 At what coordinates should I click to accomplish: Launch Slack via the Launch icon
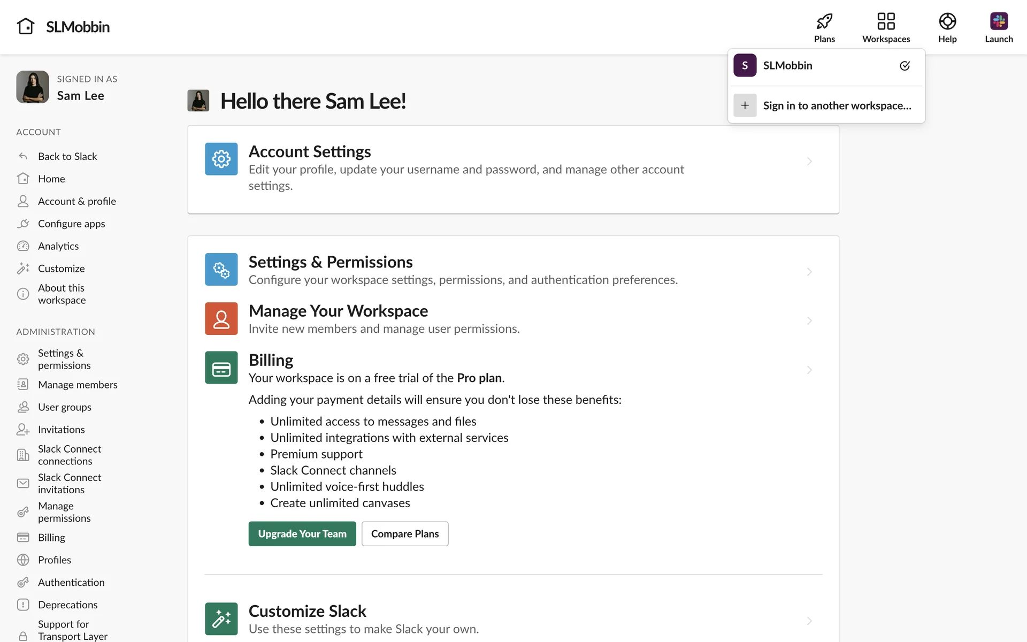pyautogui.click(x=999, y=22)
